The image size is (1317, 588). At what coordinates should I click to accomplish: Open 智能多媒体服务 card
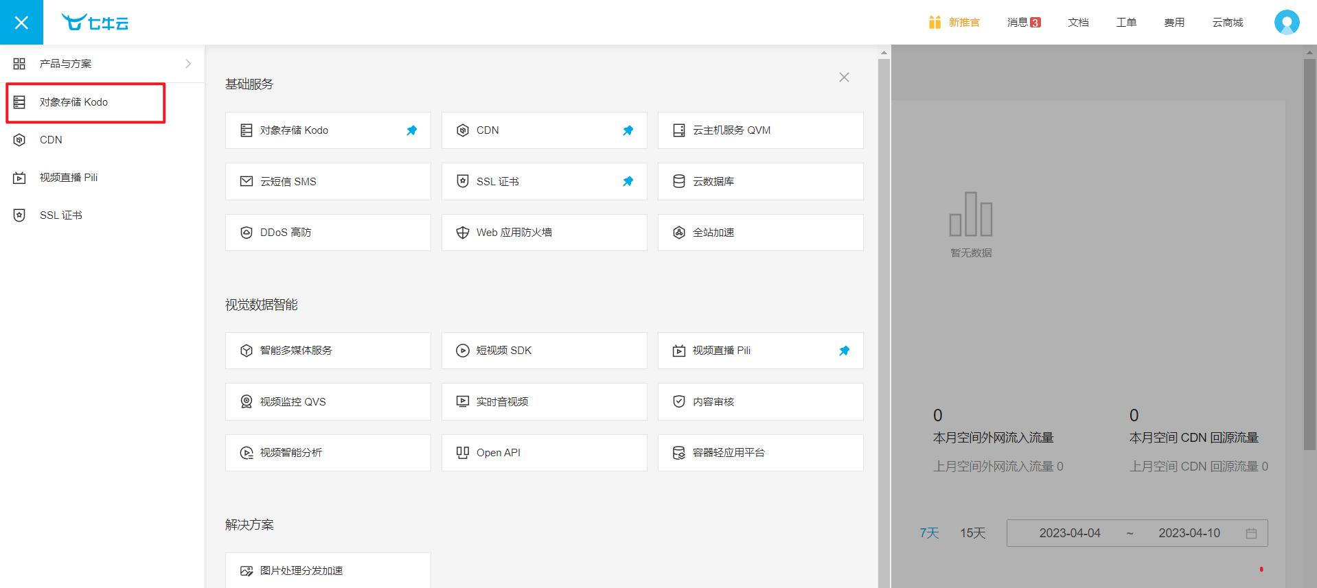[x=328, y=351]
